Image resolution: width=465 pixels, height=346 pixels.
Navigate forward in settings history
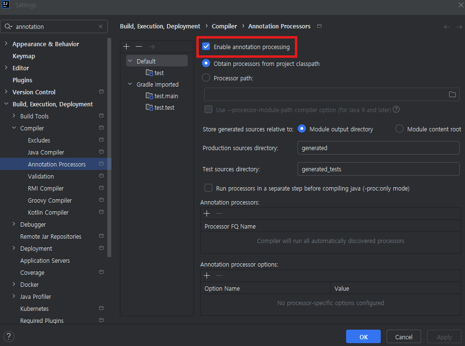click(x=459, y=27)
